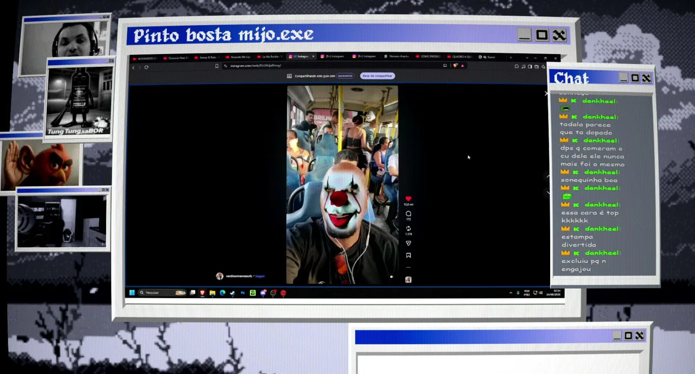The image size is (695, 374).
Task: Open File Explorer from the taskbar
Action: (212, 293)
